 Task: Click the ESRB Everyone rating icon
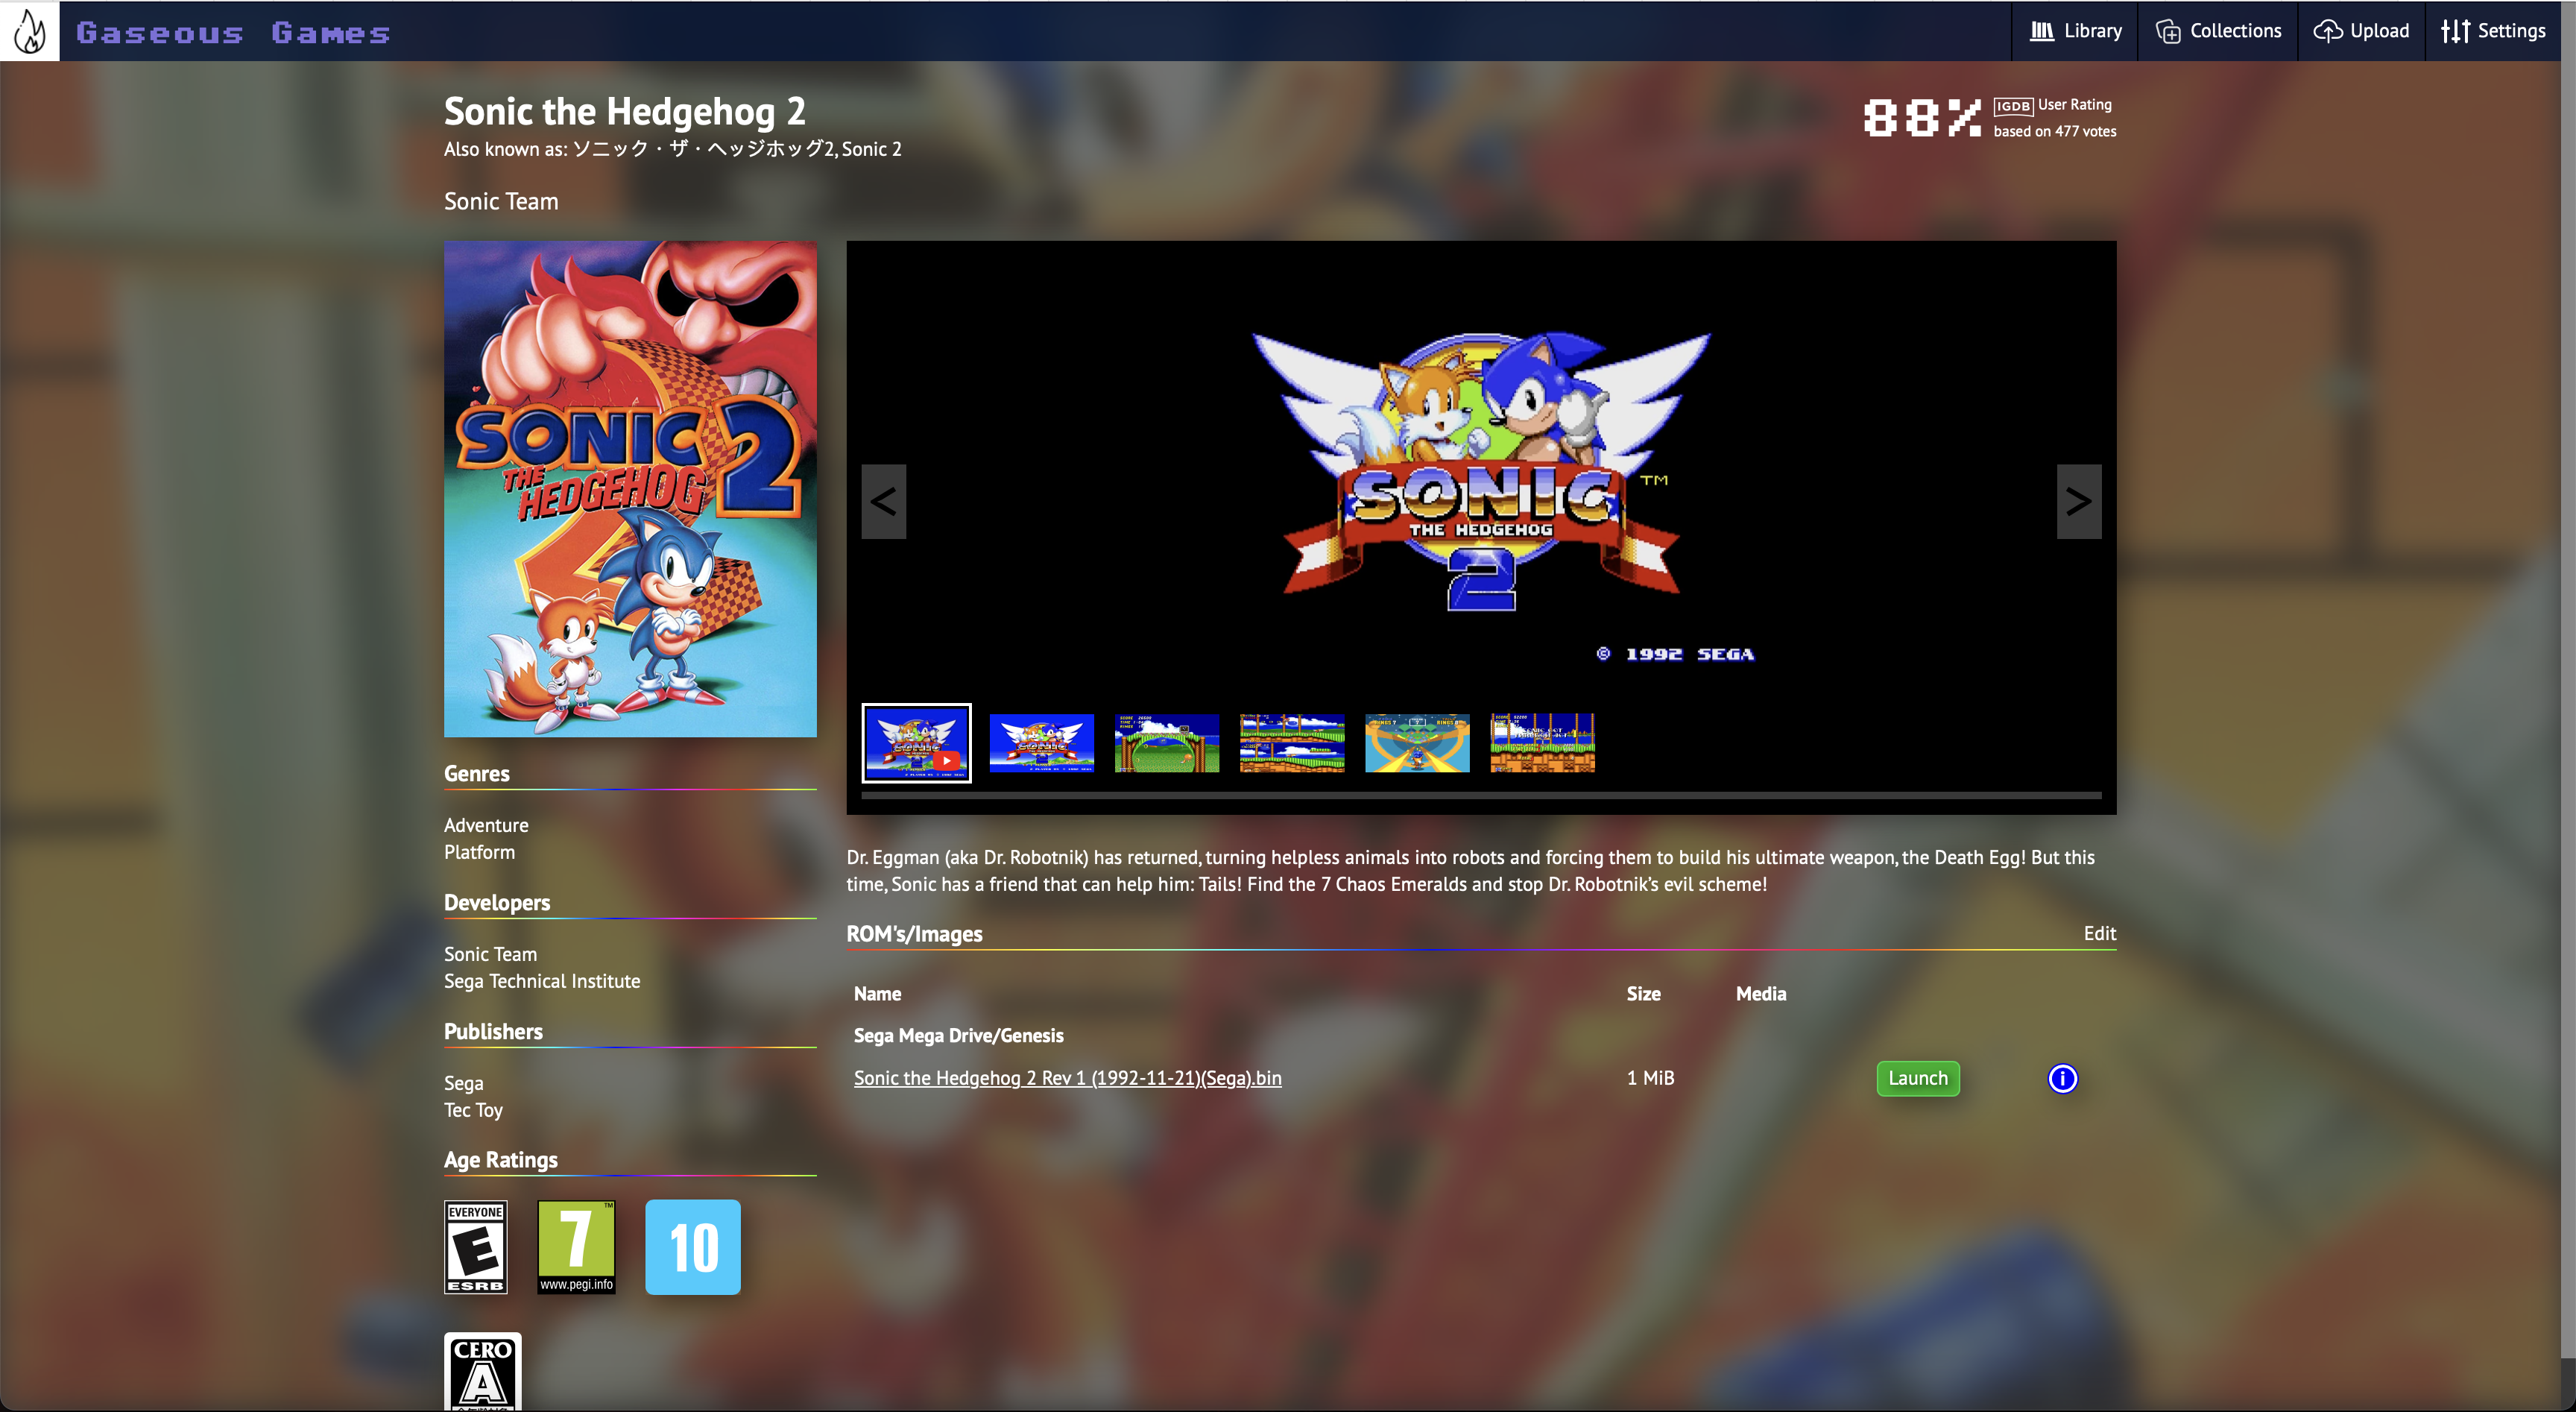click(476, 1247)
